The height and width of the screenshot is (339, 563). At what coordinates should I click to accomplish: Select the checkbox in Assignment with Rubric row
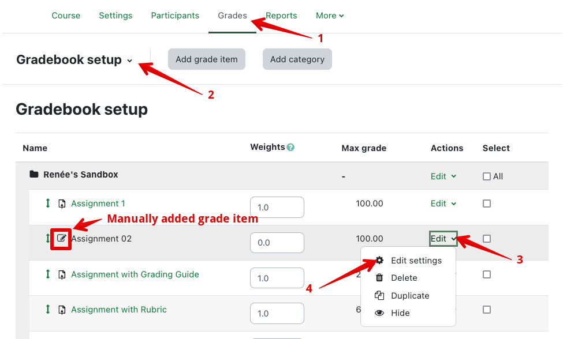click(x=487, y=310)
